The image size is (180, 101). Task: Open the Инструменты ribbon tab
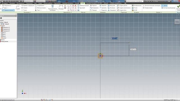[x=21, y=3]
